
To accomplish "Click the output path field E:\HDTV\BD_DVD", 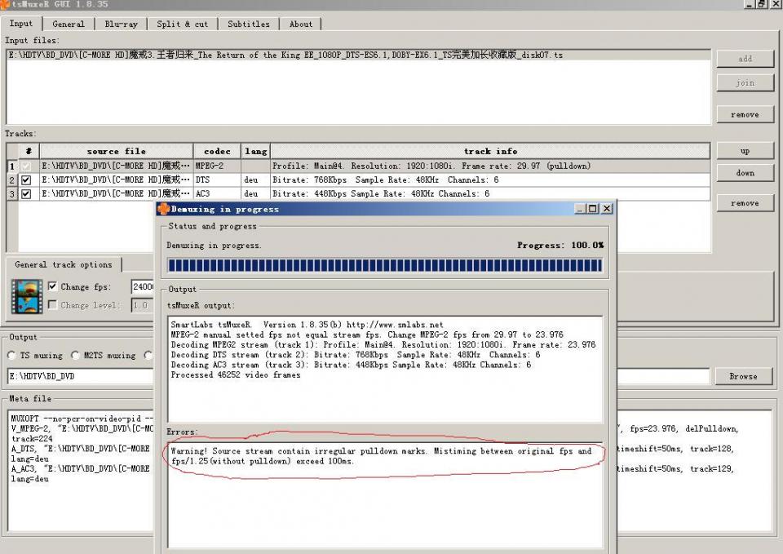I will point(82,377).
